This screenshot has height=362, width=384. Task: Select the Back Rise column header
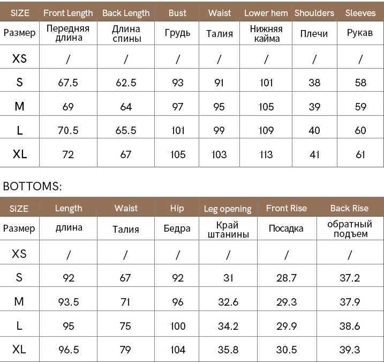(349, 208)
